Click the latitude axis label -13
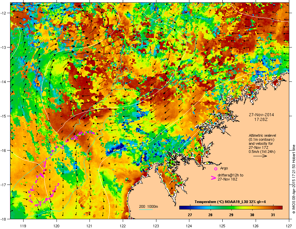296x229 pixels. (x=3, y=47)
